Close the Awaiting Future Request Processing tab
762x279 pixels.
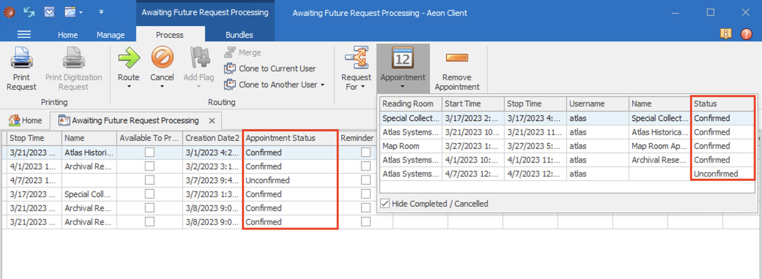[x=212, y=121]
